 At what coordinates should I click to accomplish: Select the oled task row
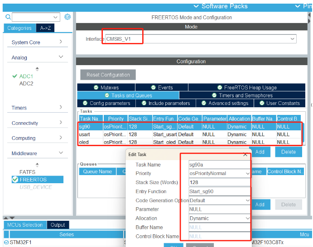pyautogui.click(x=190, y=142)
